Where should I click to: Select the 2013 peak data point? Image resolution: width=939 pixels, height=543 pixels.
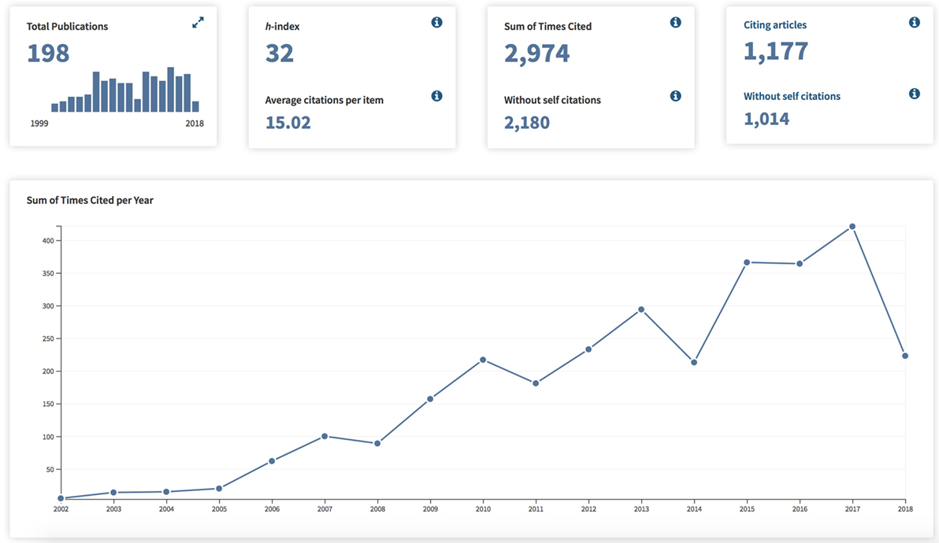click(x=641, y=310)
